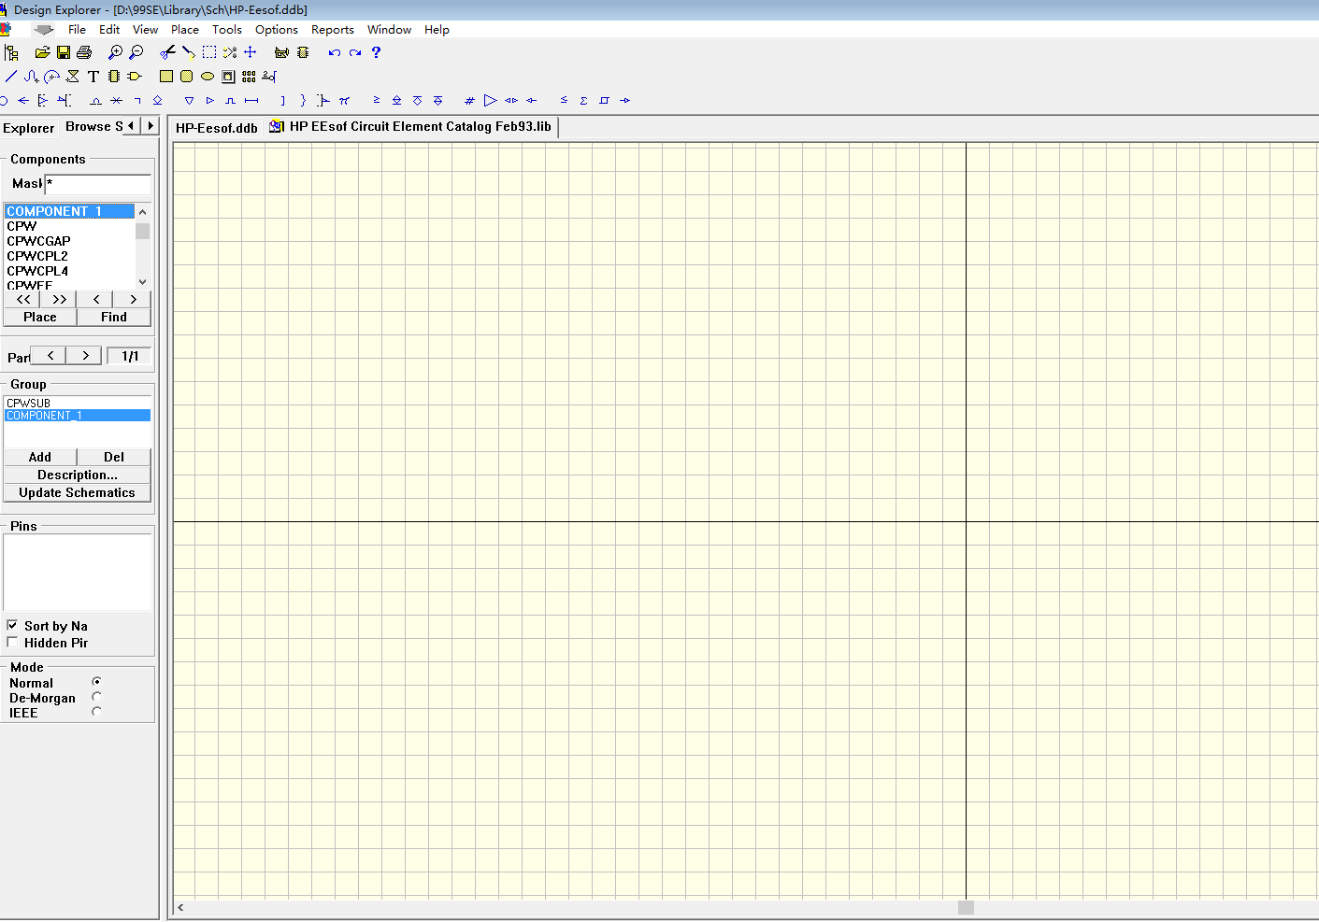Viewport: 1319px width, 922px height.
Task: Click the Open document folder icon
Action: 42,53
